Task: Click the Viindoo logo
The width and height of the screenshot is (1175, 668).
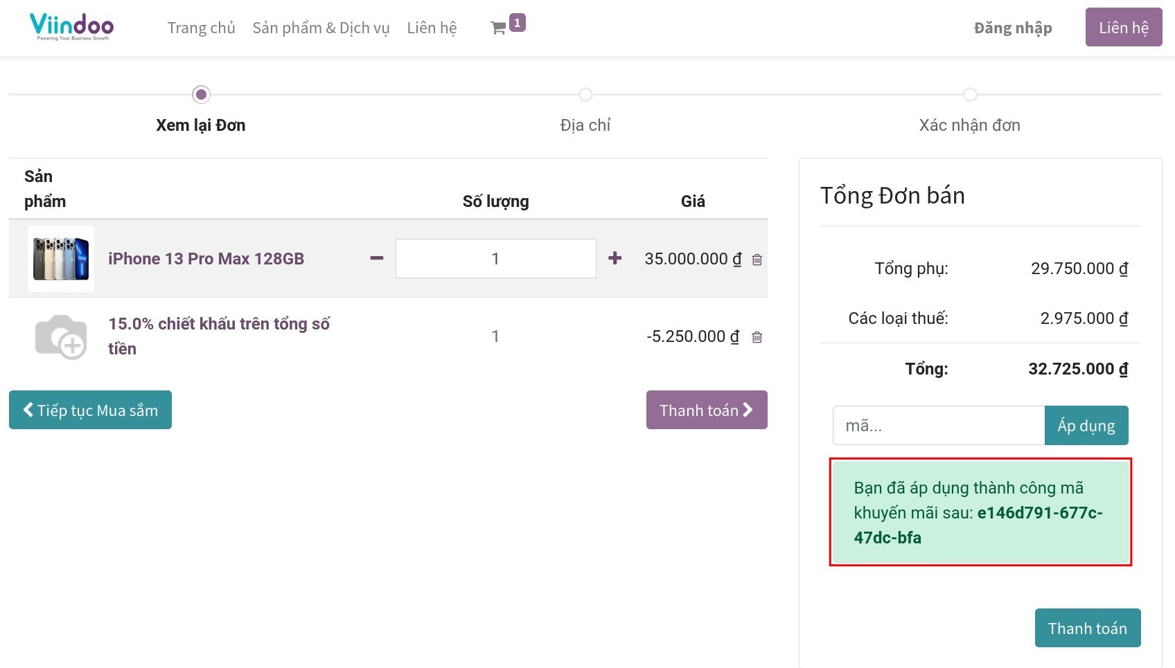Action: (x=71, y=27)
